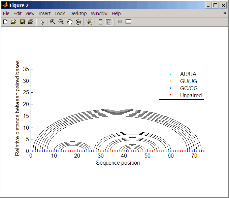Image resolution: width=229 pixels, height=198 pixels.
Task: Select the Zoom Out magnifier tool
Action: (61, 22)
